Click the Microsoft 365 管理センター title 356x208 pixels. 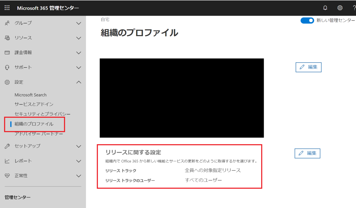pyautogui.click(x=48, y=8)
